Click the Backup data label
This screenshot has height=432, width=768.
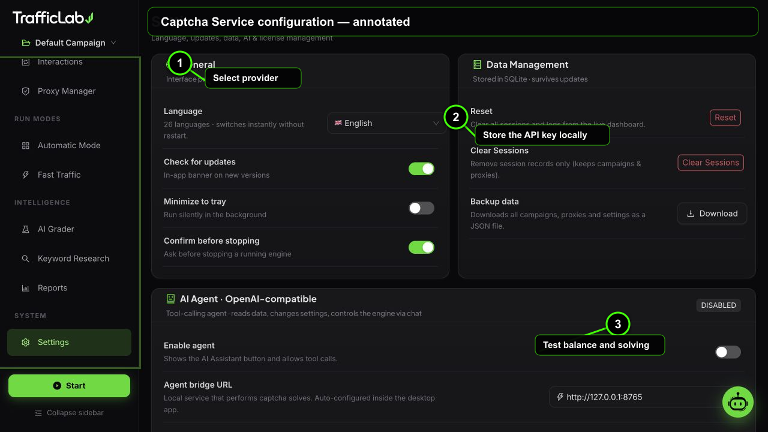coord(494,202)
